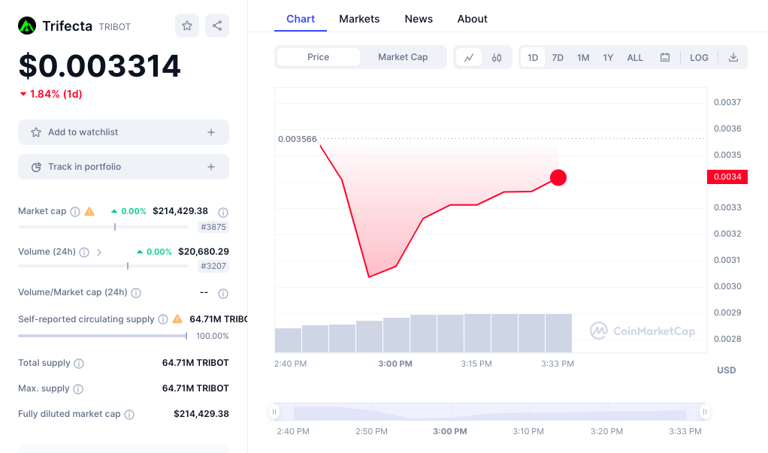Open the News tab

coord(419,19)
